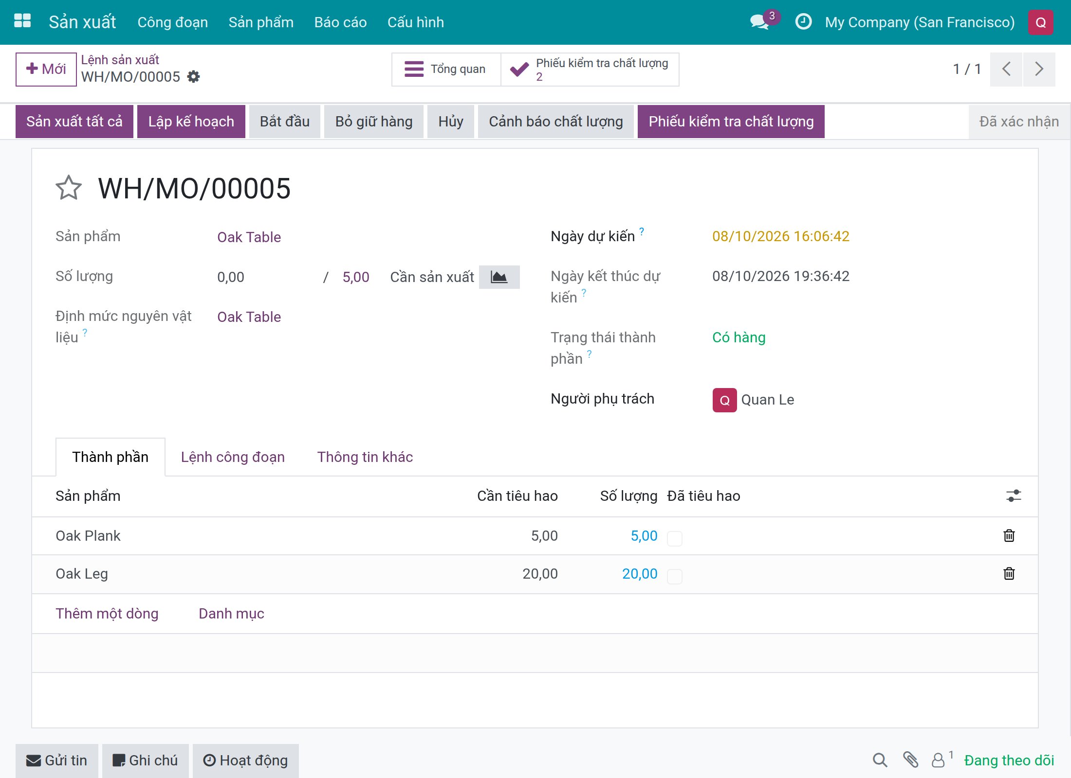
Task: Open the activities clock icon
Action: tap(803, 21)
